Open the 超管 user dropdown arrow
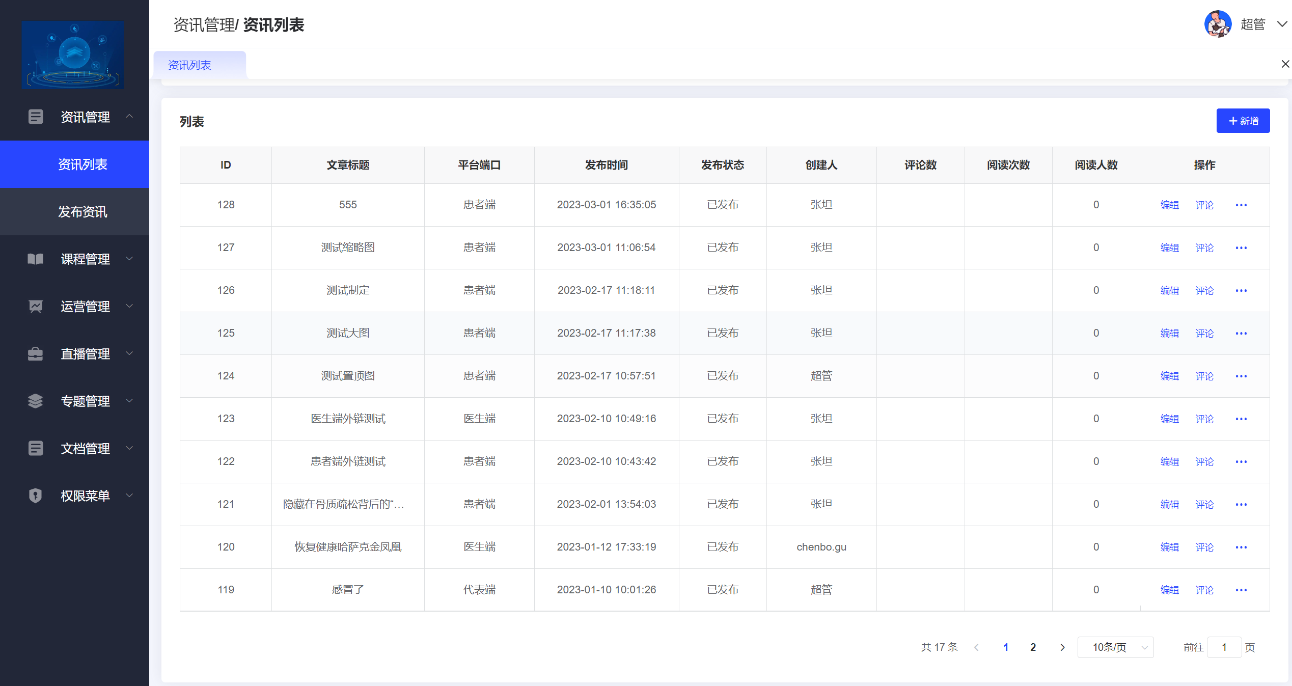This screenshot has height=686, width=1292. coord(1282,24)
